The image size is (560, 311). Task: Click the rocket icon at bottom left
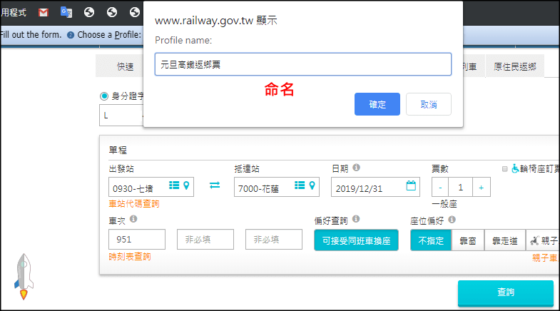pos(23,275)
